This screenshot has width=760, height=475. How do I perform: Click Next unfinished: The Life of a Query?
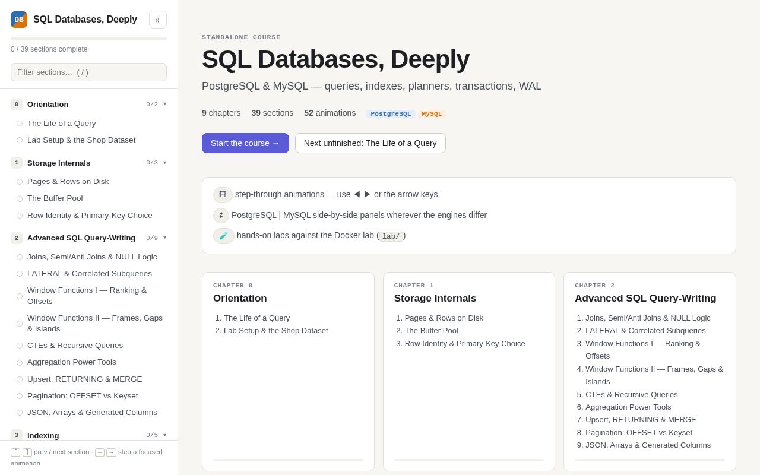click(370, 143)
